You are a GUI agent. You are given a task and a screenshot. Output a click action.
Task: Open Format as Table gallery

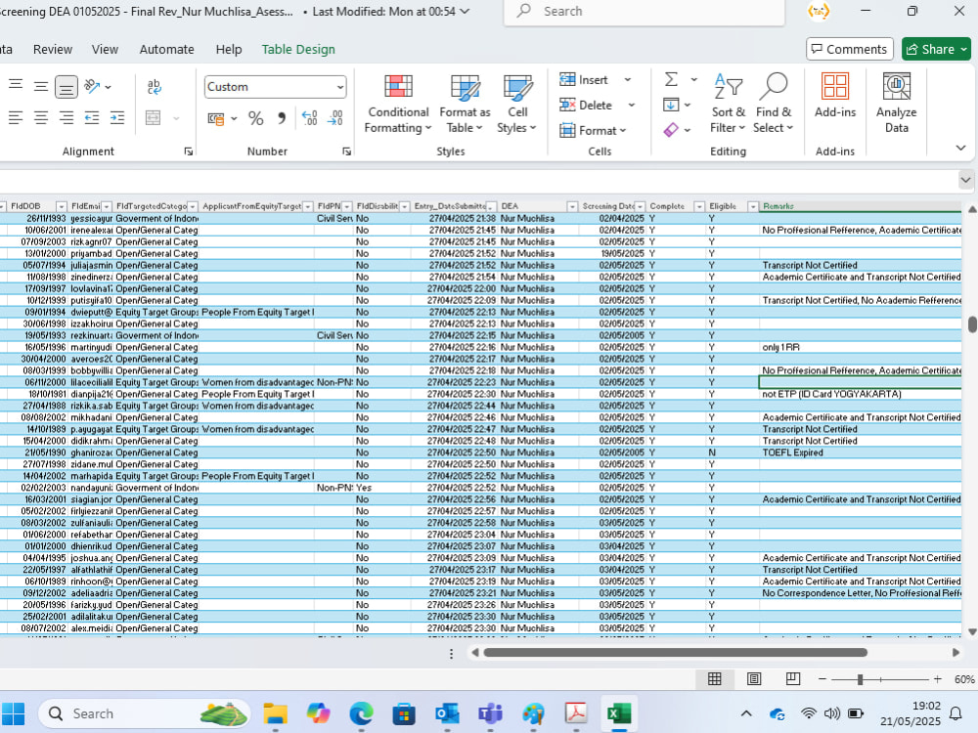click(x=465, y=104)
